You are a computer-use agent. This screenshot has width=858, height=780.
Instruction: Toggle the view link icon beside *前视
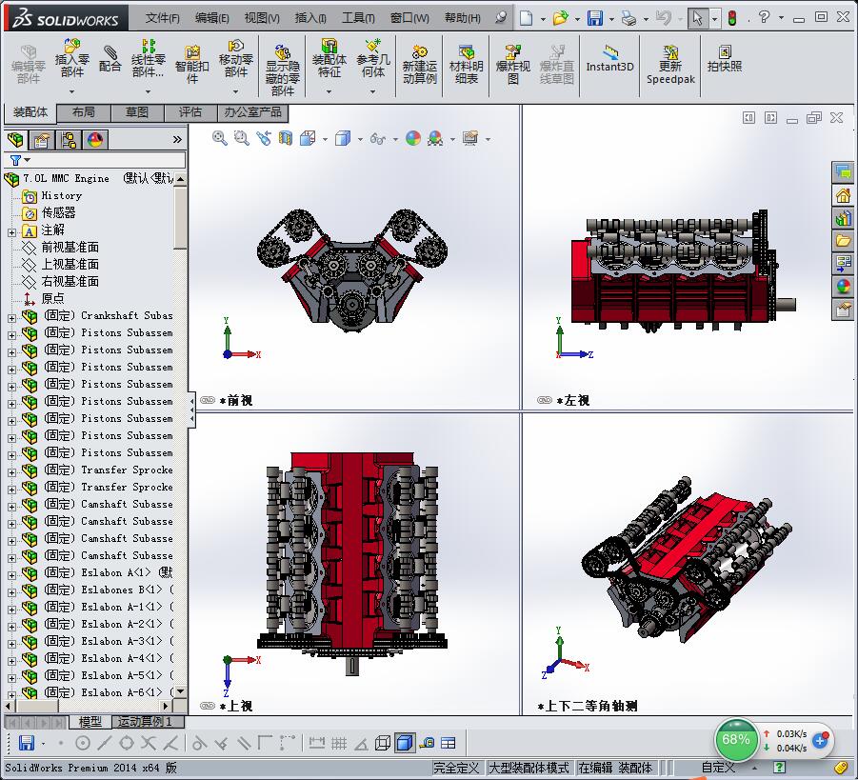[208, 400]
